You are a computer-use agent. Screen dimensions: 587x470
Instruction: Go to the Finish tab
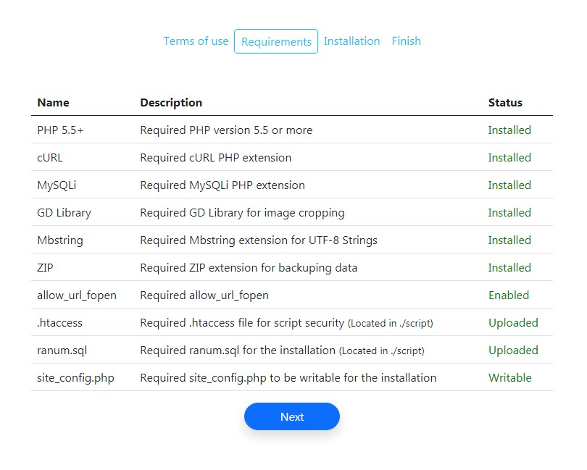click(x=406, y=41)
